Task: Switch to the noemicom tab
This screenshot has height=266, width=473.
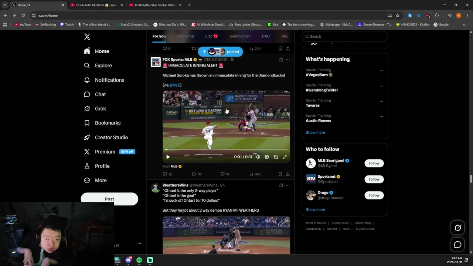Action: coord(240,36)
